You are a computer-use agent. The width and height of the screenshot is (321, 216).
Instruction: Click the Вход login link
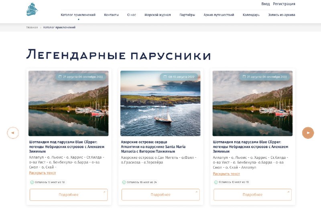tap(265, 4)
